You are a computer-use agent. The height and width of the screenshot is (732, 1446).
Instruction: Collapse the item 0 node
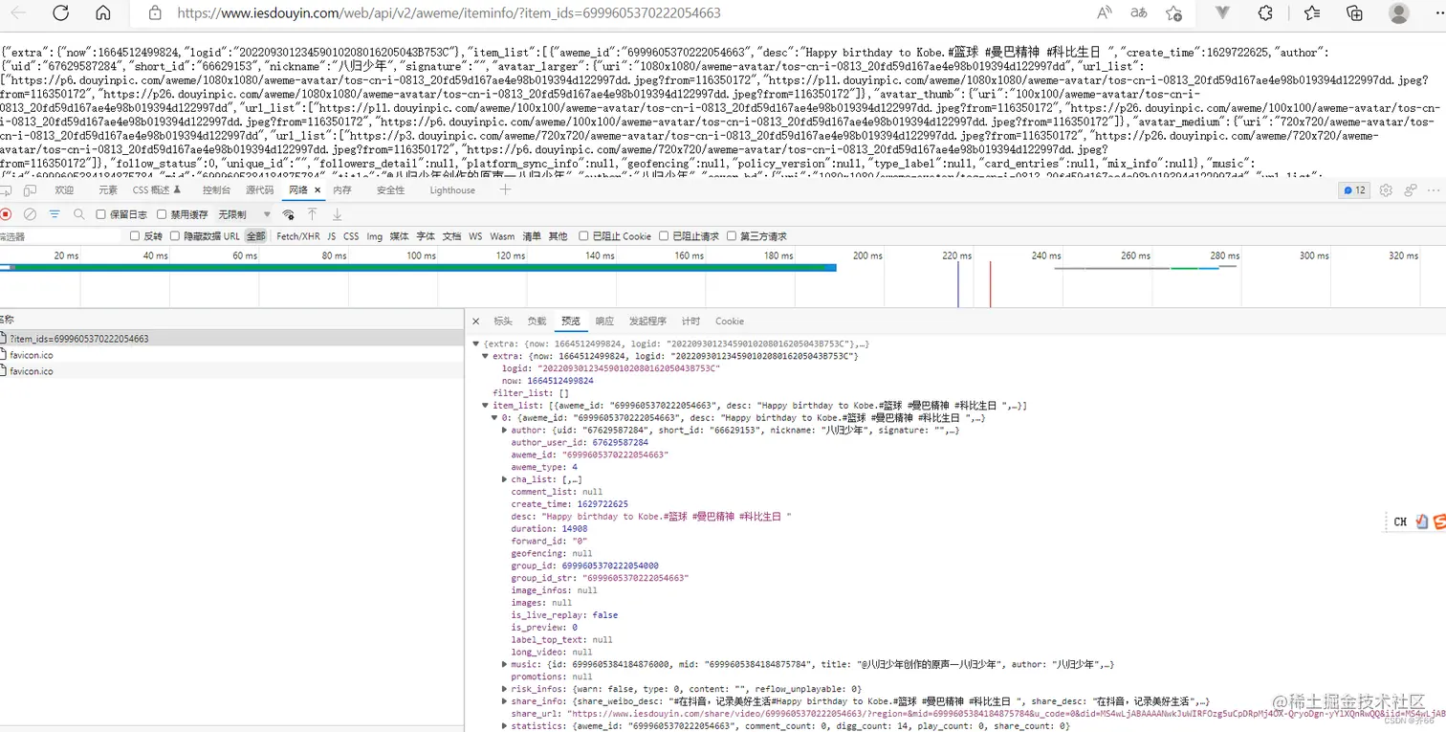(x=495, y=418)
